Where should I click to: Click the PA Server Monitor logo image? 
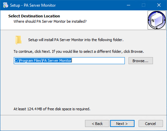(x=157, y=20)
